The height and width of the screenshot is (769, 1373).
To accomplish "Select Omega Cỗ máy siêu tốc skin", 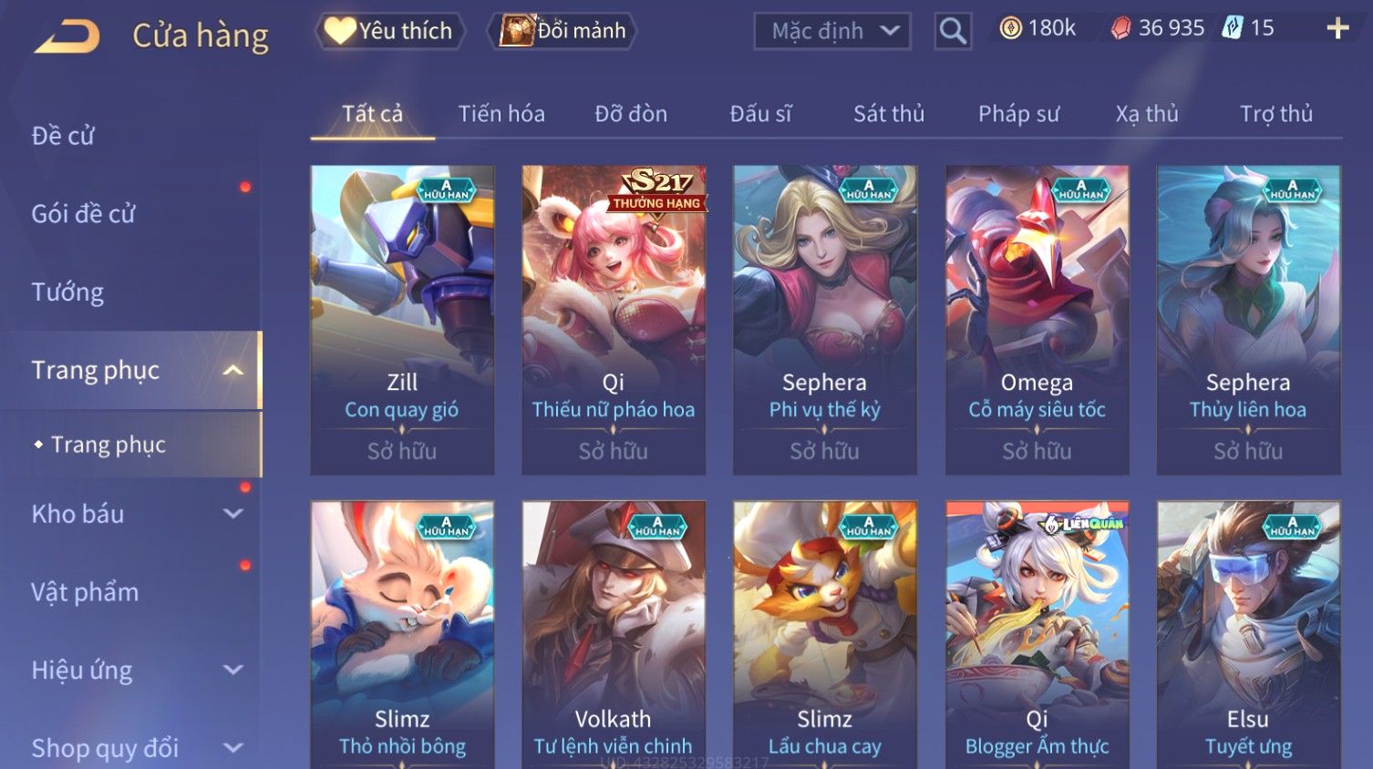I will coord(1037,320).
